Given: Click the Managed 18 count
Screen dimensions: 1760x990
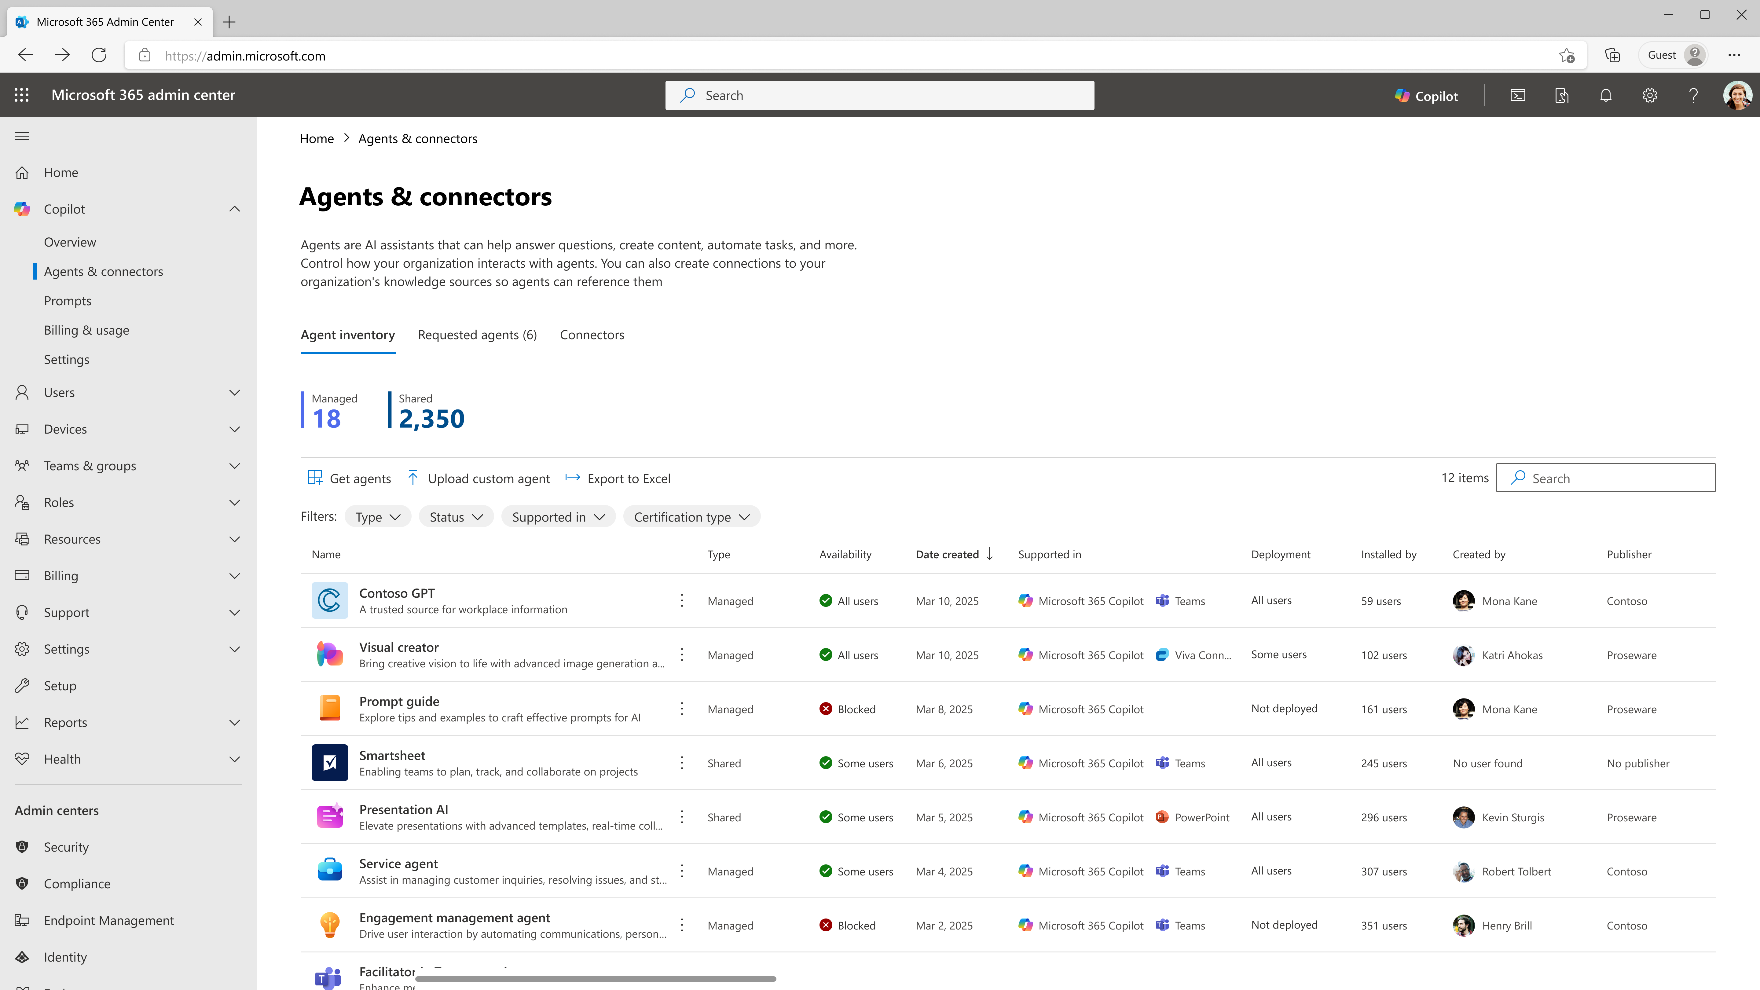Looking at the screenshot, I should (330, 411).
